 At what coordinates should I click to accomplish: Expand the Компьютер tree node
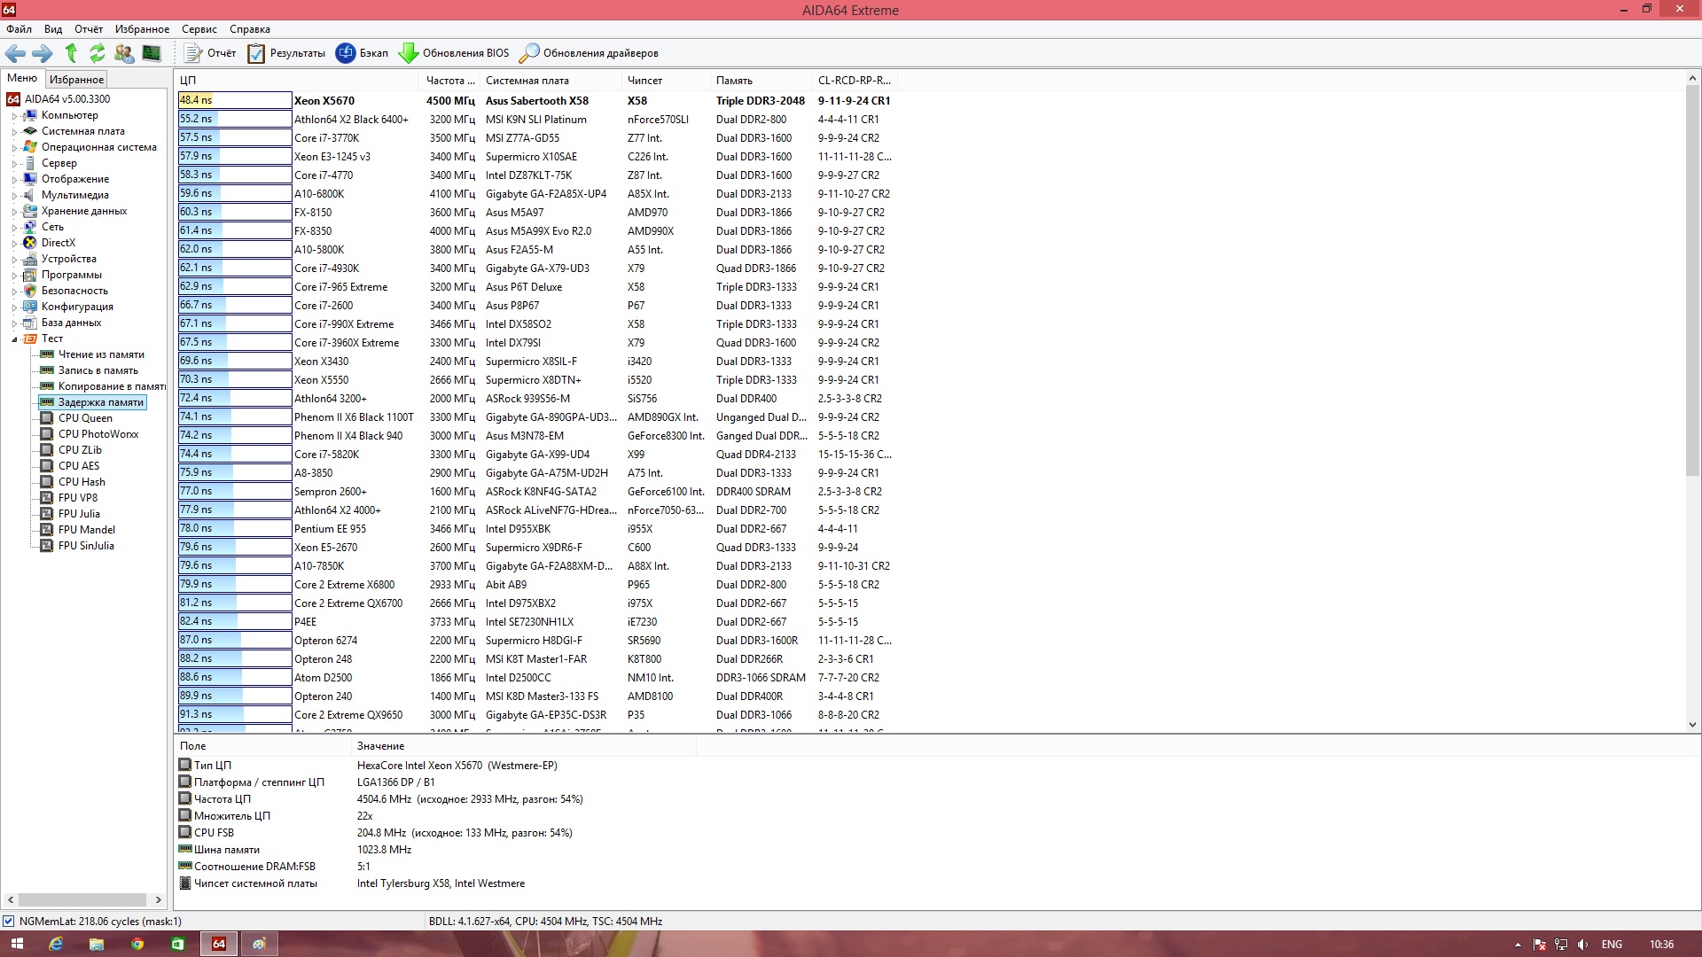coord(14,116)
